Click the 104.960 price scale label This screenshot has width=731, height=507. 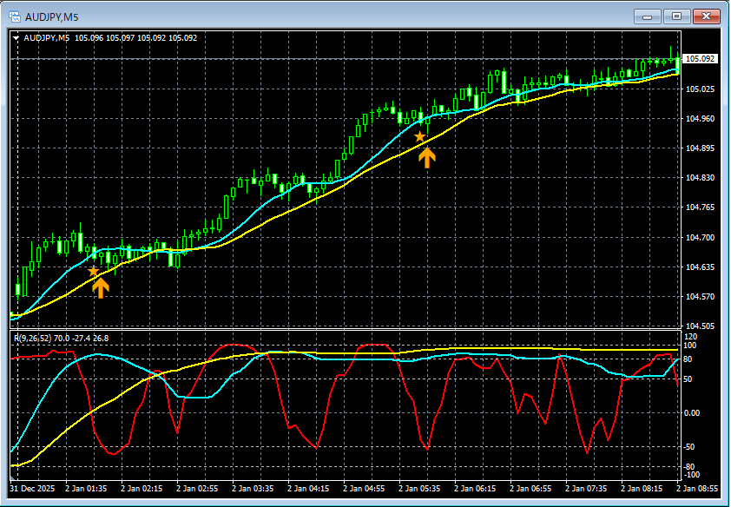700,119
